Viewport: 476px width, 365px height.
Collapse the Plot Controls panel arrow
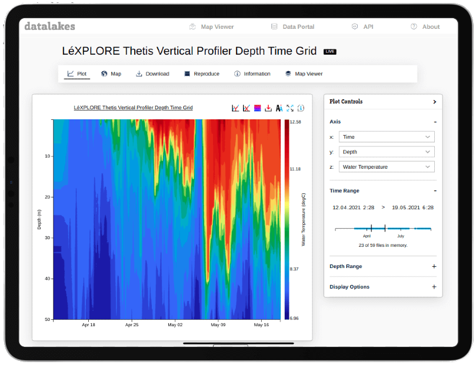pyautogui.click(x=434, y=102)
